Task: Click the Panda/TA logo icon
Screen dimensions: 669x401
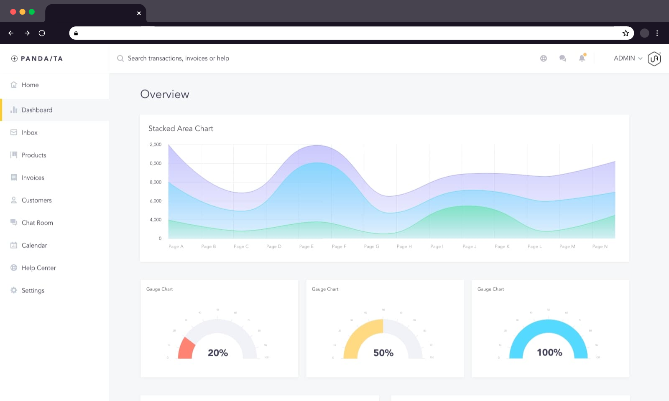Action: click(x=14, y=58)
